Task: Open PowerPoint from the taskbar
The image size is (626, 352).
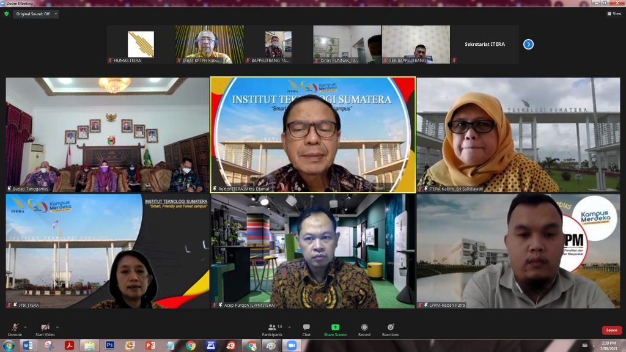Action: point(150,346)
